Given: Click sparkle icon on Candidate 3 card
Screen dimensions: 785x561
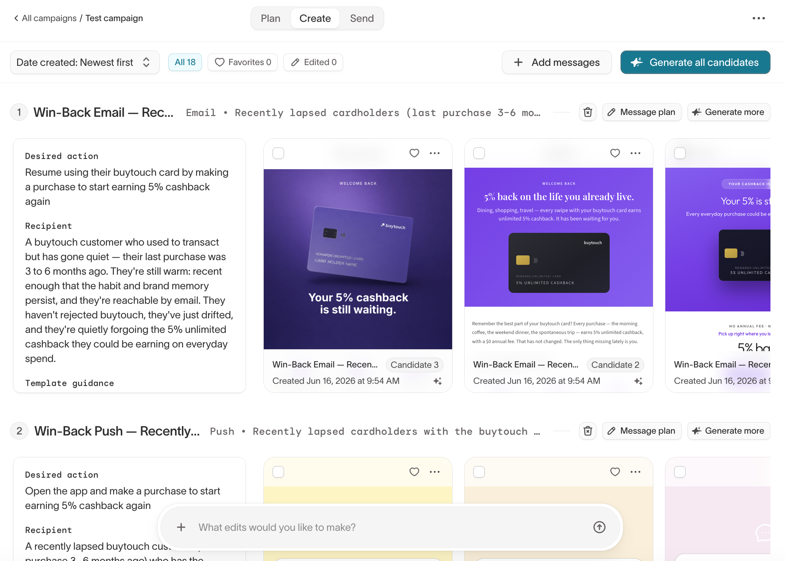Looking at the screenshot, I should click(438, 381).
